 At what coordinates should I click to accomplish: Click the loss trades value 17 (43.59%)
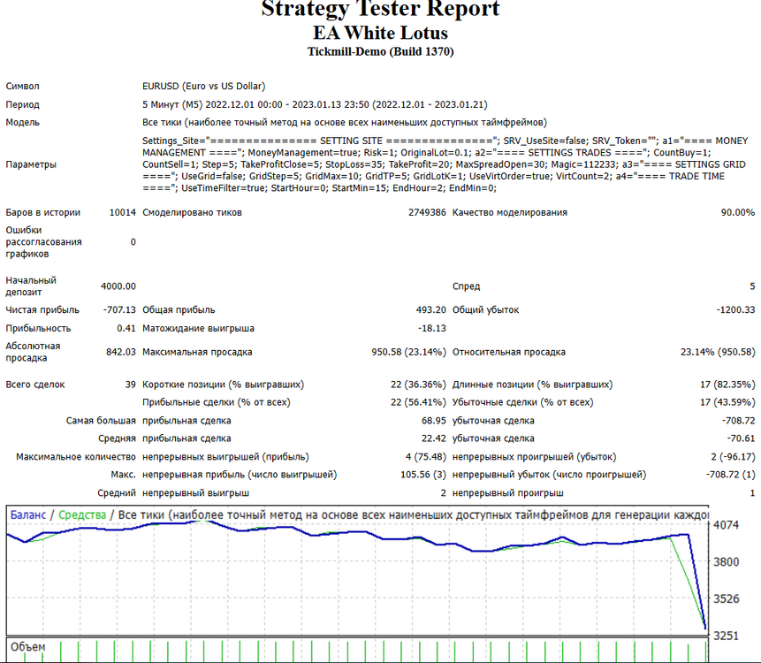point(727,402)
